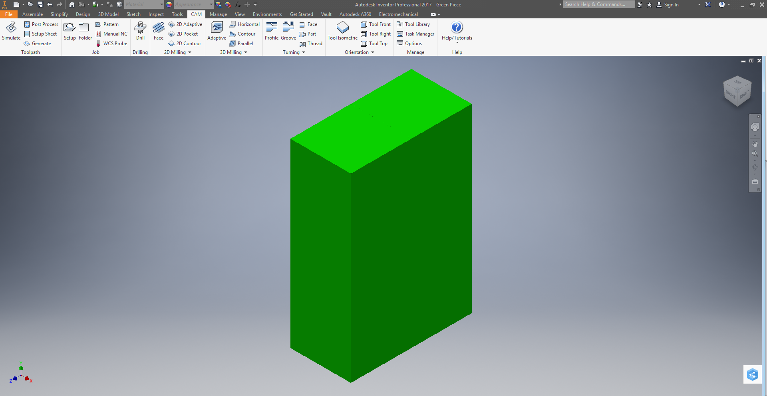Switch to the Sketch tab
This screenshot has height=396, width=767.
click(x=133, y=14)
